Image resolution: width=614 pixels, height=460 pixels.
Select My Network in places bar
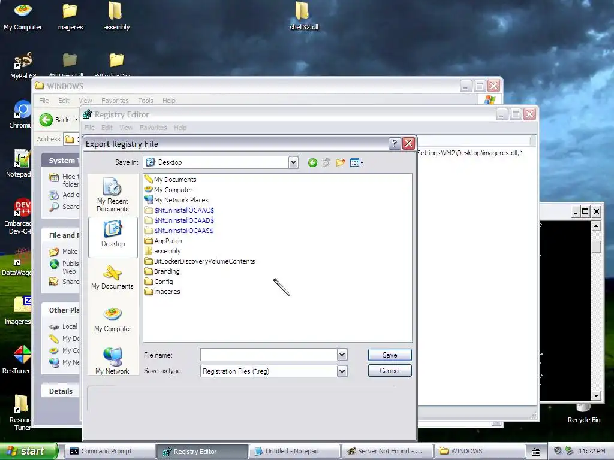(112, 361)
